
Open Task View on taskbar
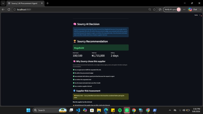(71, 110)
